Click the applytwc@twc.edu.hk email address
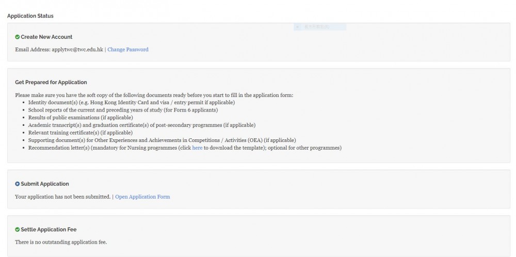This screenshot has width=516, height=257. tap(77, 50)
